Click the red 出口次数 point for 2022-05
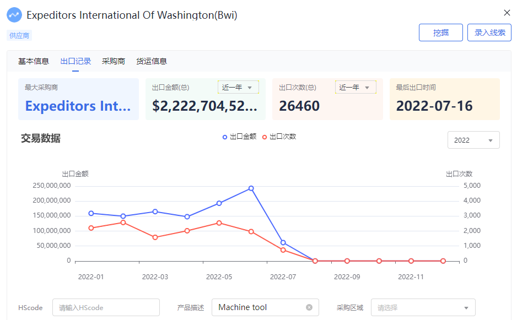The height and width of the screenshot is (320, 517). [219, 223]
